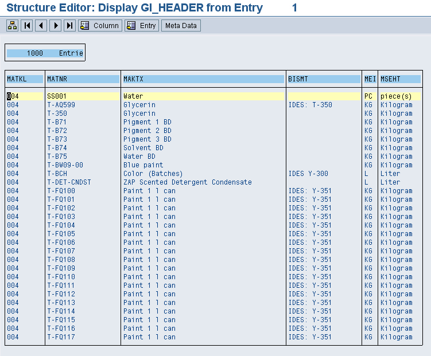Click the BISMT column header
431x356 pixels.
tap(324, 79)
